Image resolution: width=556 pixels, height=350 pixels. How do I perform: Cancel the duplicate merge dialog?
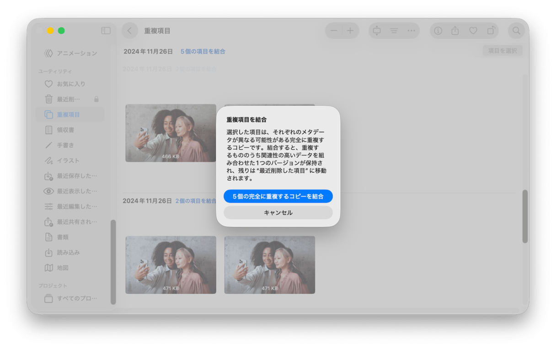(278, 212)
